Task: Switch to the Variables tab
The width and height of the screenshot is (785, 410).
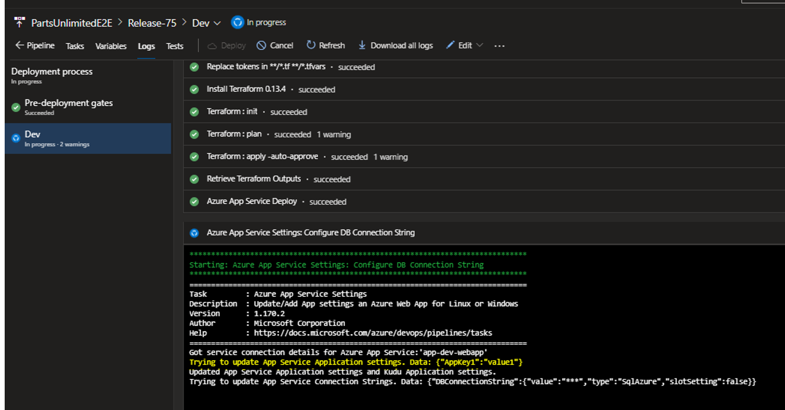Action: 111,46
